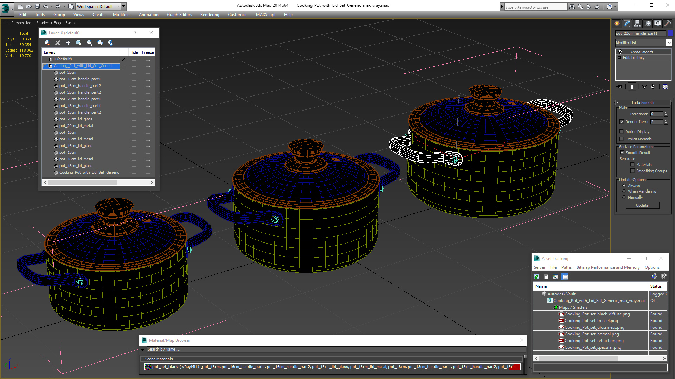Viewport: 675px width, 379px height.
Task: Click the Save File floppy icon
Action: click(37, 6)
